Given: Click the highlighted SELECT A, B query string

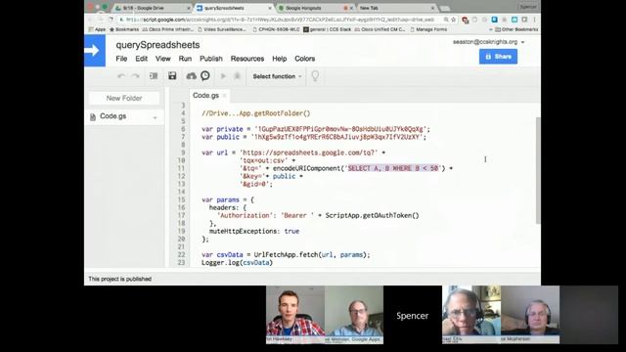Looking at the screenshot, I should [393, 168].
